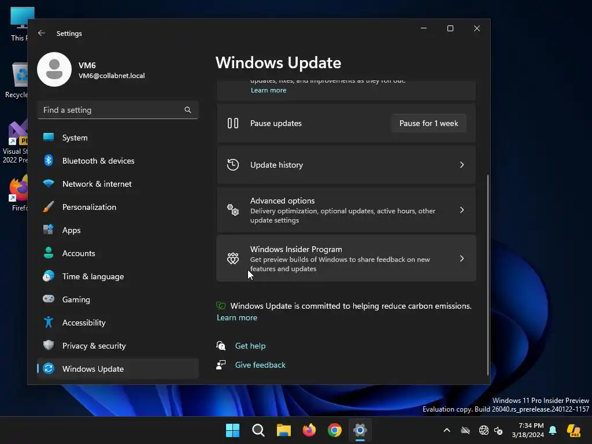
Task: Open the Start menu from taskbar
Action: (232, 430)
